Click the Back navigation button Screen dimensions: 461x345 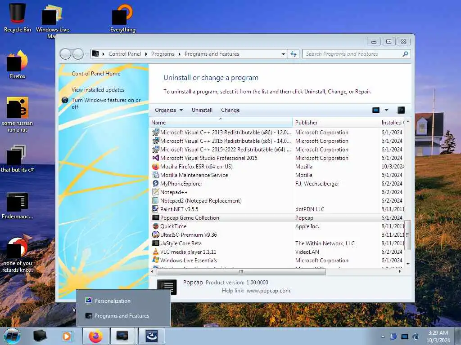click(x=65, y=54)
